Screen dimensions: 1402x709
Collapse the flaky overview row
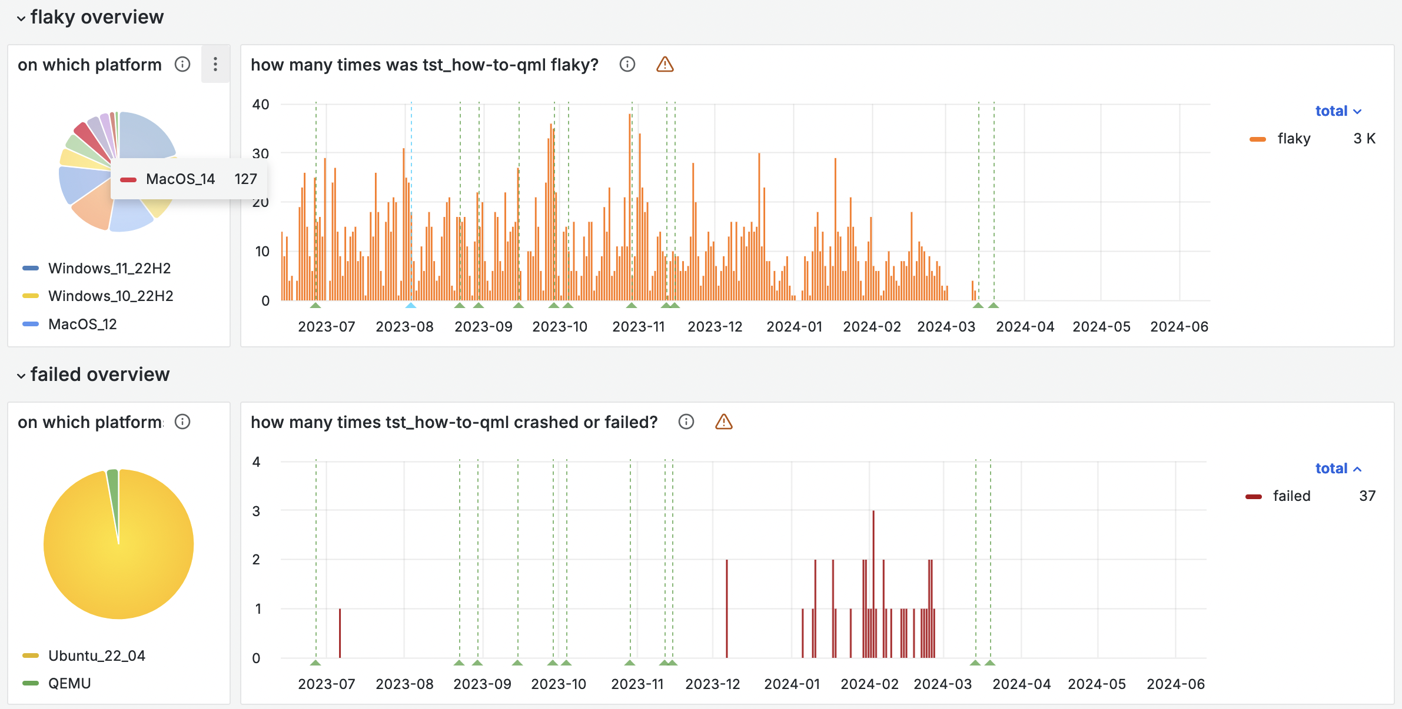21,18
